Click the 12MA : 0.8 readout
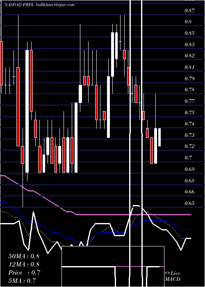 click(24, 264)
